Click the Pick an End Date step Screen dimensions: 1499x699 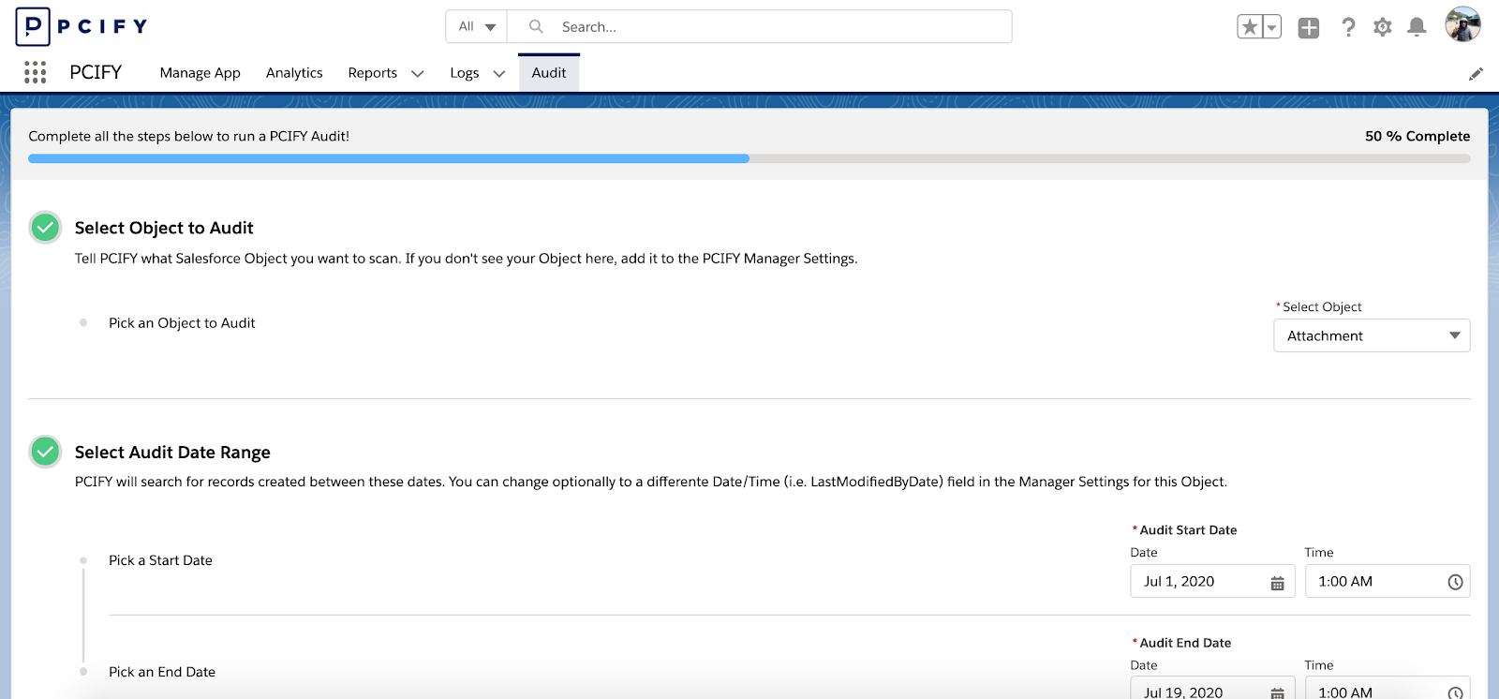click(x=162, y=672)
